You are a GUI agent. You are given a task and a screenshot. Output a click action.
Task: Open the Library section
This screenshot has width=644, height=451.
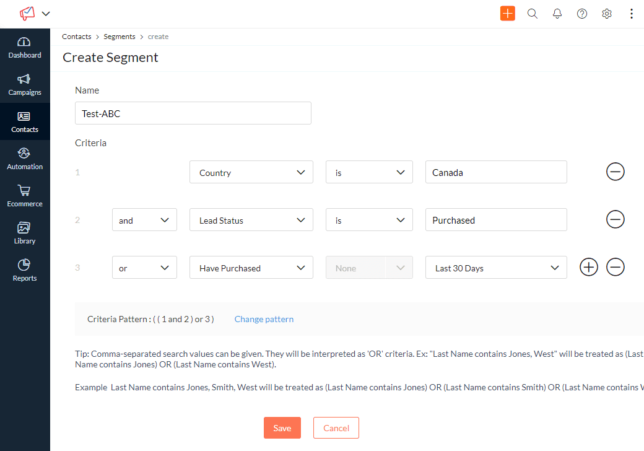[x=24, y=232]
